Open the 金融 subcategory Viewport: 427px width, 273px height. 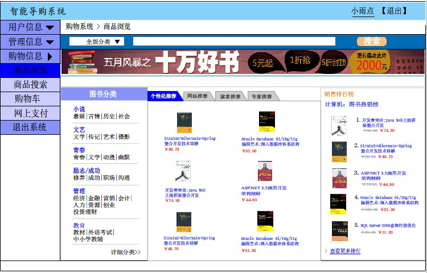coord(94,198)
